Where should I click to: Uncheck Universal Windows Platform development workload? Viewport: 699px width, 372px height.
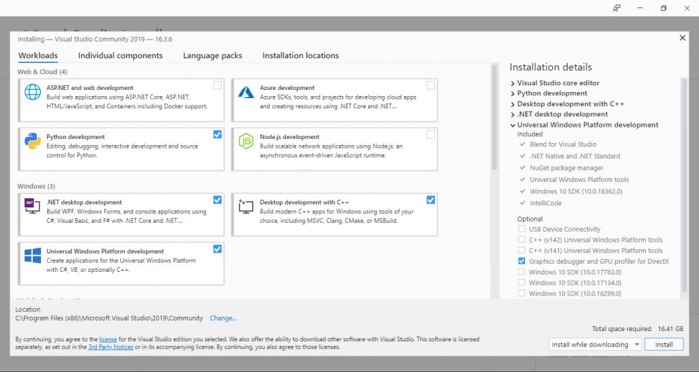pyautogui.click(x=217, y=249)
